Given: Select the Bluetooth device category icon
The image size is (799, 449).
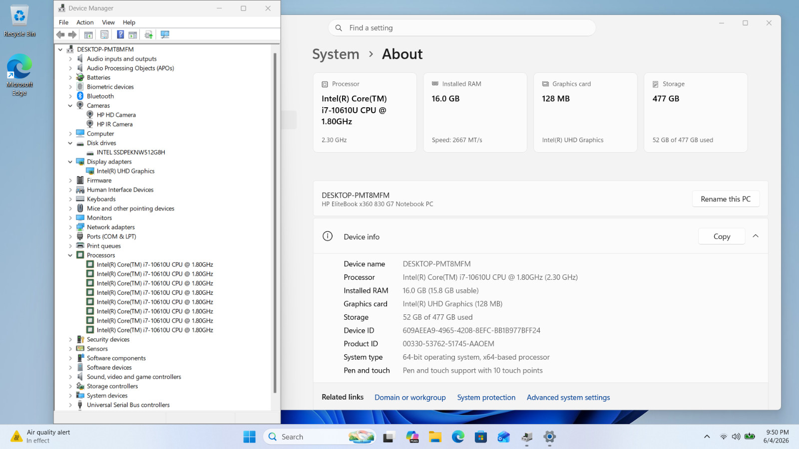Looking at the screenshot, I should point(80,96).
